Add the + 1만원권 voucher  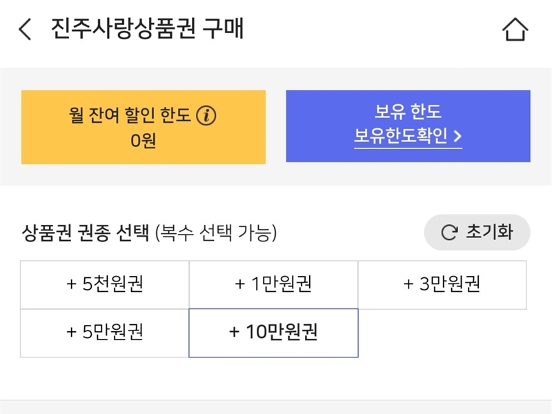tap(273, 284)
